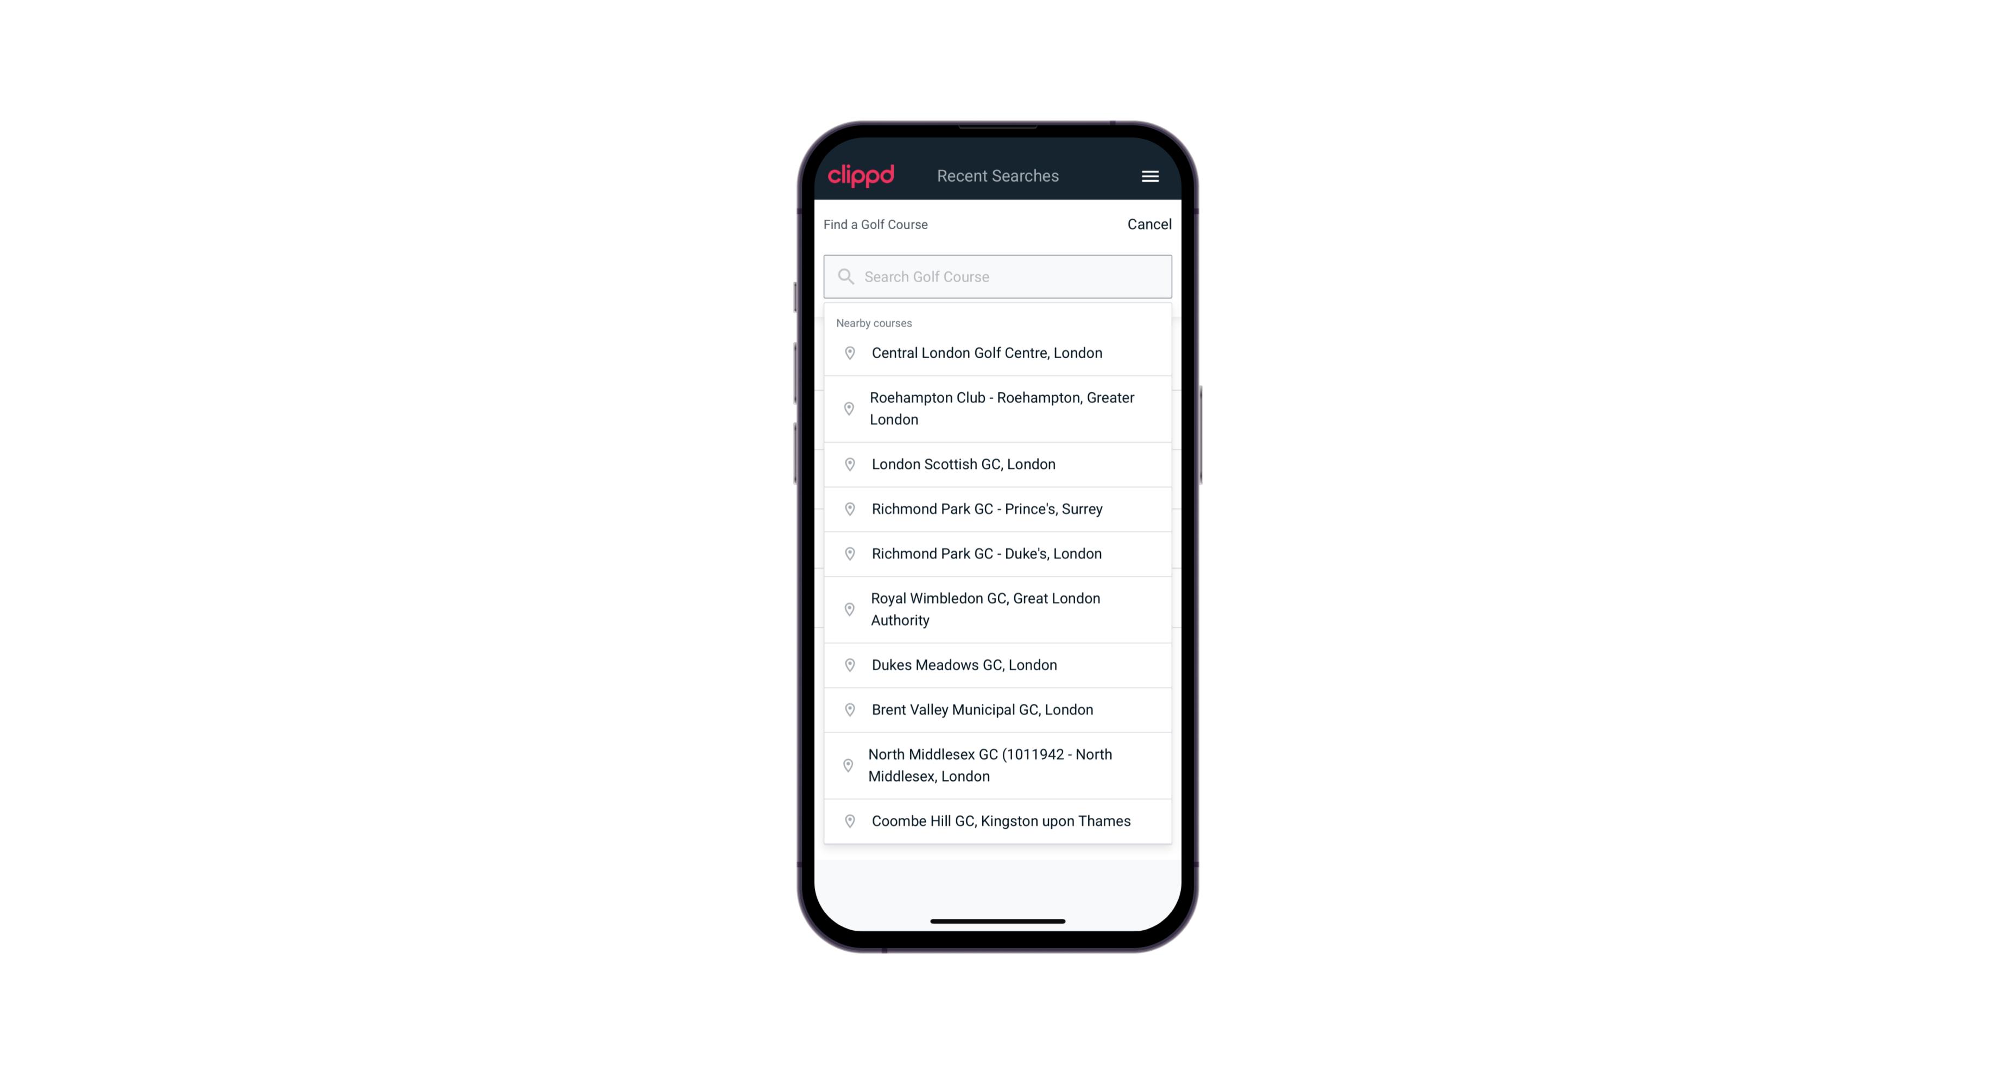This screenshot has width=1997, height=1074.
Task: Select Central London Golf Centre from nearby courses
Action: [998, 352]
